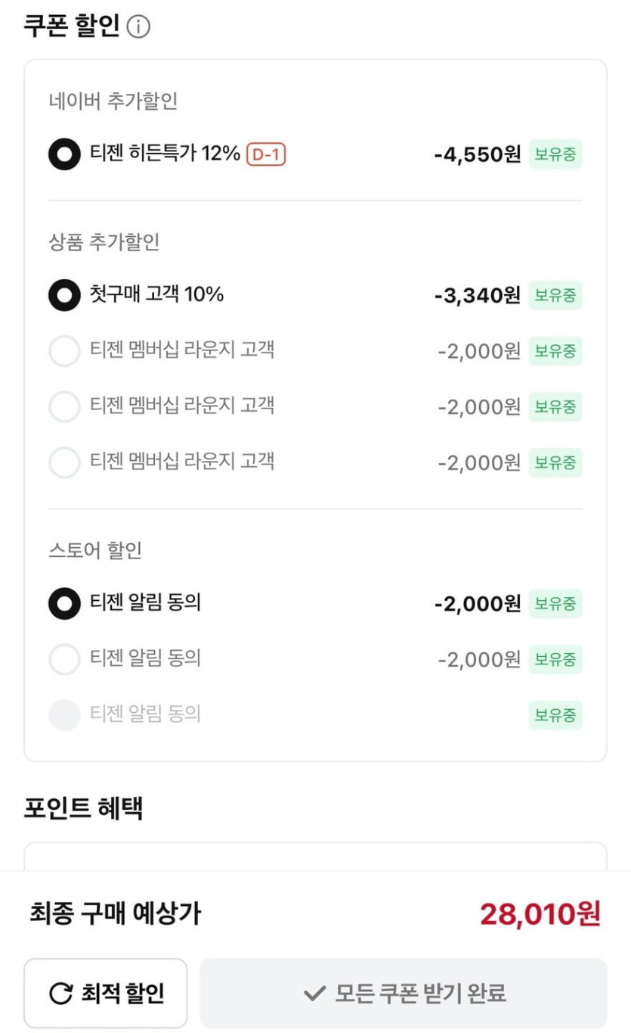This screenshot has height=1033, width=631.
Task: Click the 28,010원 final price
Action: pos(540,914)
